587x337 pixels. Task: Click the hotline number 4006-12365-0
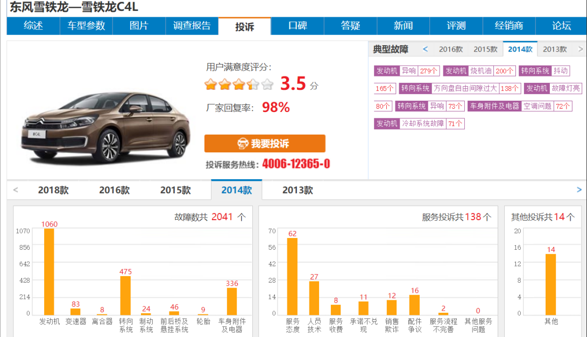(x=296, y=164)
